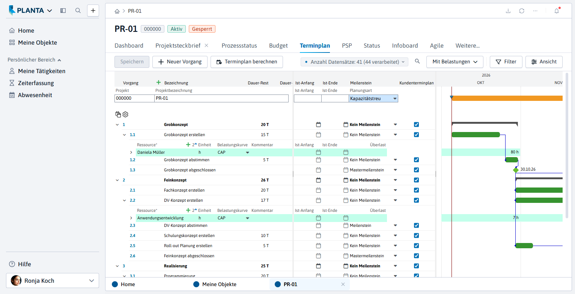The height and width of the screenshot is (294, 575).
Task: Open milestone dropdown for Grobkonzept abgeschlossen
Action: coord(395,170)
